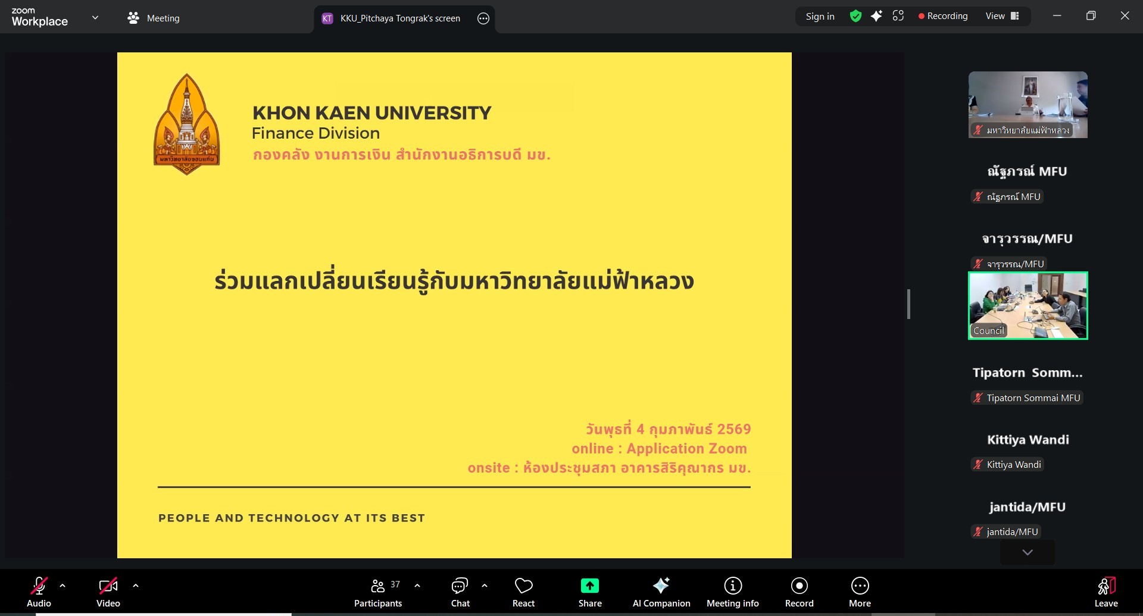Screen dimensions: 1143x616
Task: Open the More options menu
Action: 860,592
